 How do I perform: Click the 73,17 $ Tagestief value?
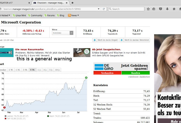137,31
